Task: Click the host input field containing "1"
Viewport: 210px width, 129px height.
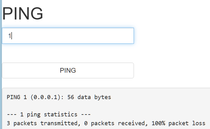Action: [x=68, y=36]
